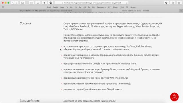Open the VDS bookmark
The width and height of the screenshot is (183, 103).
122,7
